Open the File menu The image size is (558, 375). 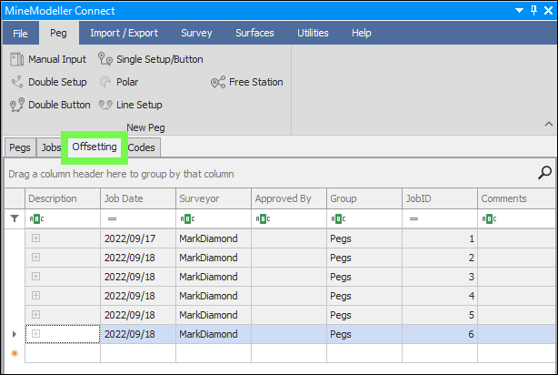pyautogui.click(x=20, y=33)
